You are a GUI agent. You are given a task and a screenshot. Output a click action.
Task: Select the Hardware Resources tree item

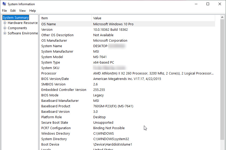(23, 23)
